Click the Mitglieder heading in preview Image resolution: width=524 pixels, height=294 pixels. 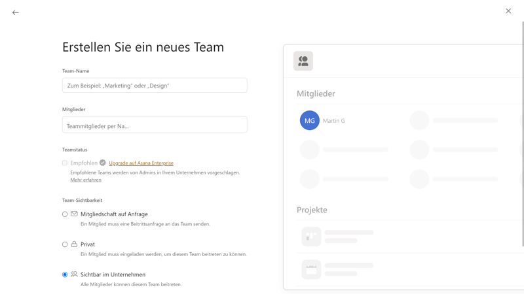316,93
